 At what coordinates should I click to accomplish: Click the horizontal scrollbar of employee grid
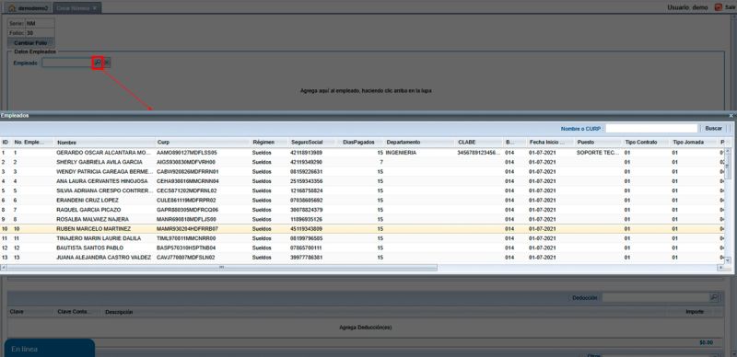[221, 267]
